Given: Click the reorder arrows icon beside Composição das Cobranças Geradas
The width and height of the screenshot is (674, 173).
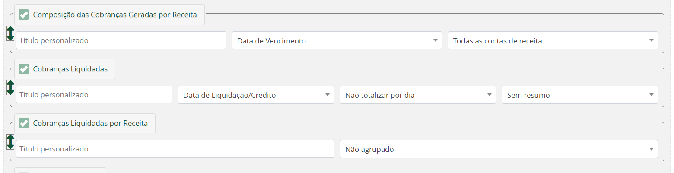Looking at the screenshot, I should tap(10, 33).
